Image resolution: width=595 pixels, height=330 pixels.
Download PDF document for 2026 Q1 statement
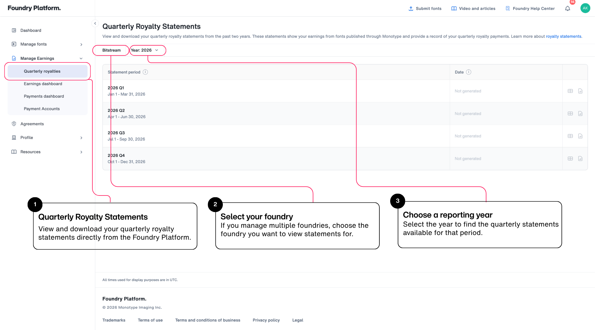click(x=580, y=91)
